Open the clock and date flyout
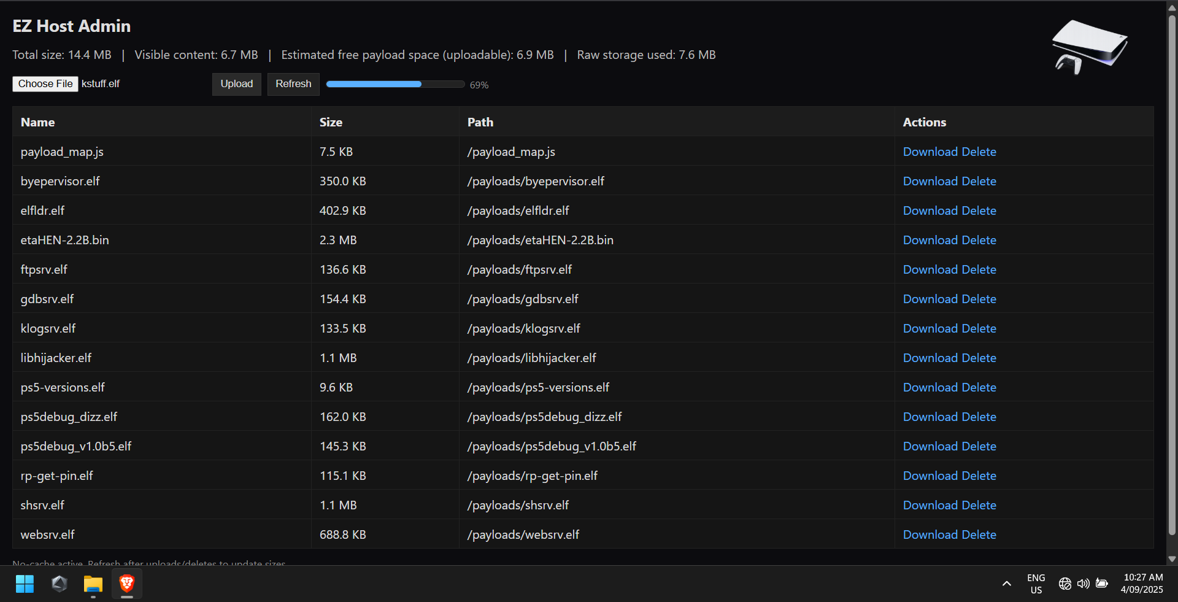 1142,584
